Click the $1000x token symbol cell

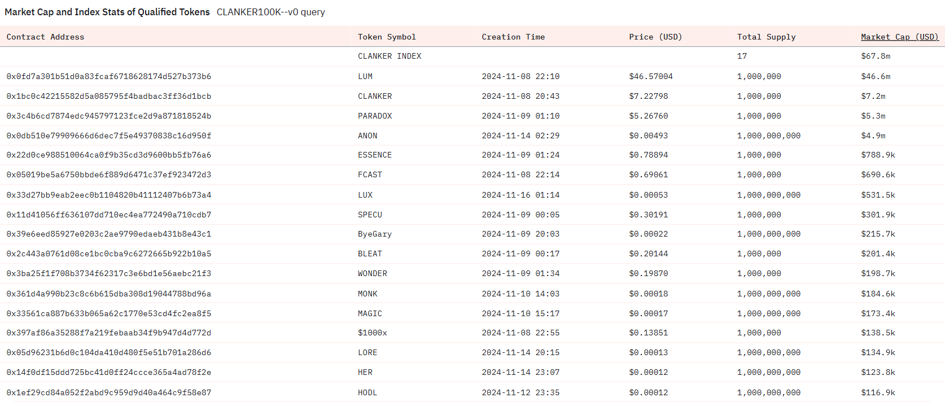pyautogui.click(x=372, y=333)
